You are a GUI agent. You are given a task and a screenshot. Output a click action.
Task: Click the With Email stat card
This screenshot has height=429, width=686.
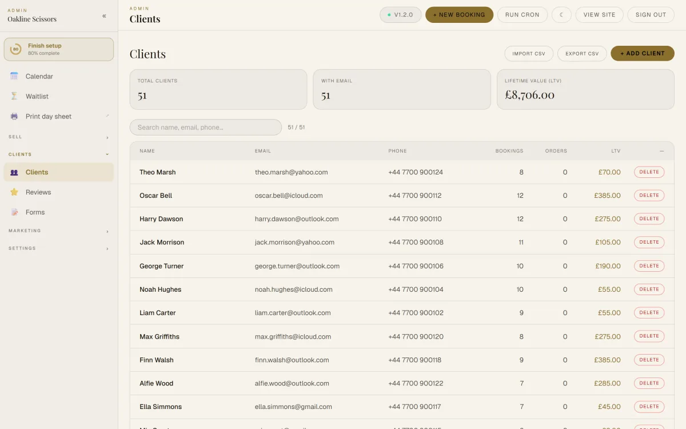(x=402, y=89)
